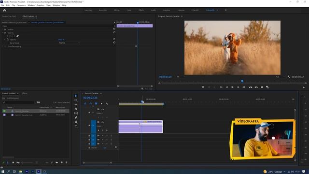The image size is (309, 174).
Task: Toggle the Opacity effect fx switch
Action: 5,33
